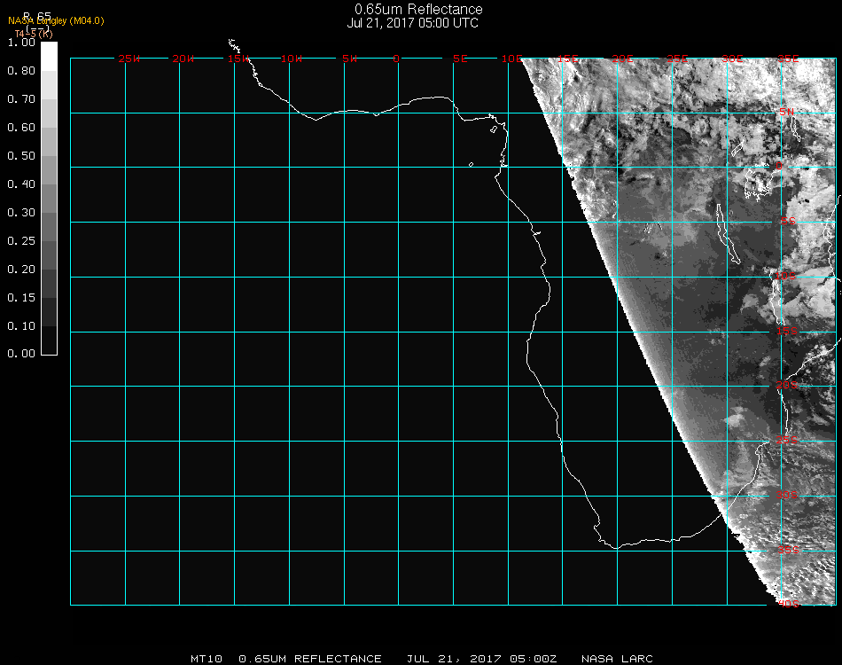Select the 'NASA LARC' footer text

[x=617, y=659]
